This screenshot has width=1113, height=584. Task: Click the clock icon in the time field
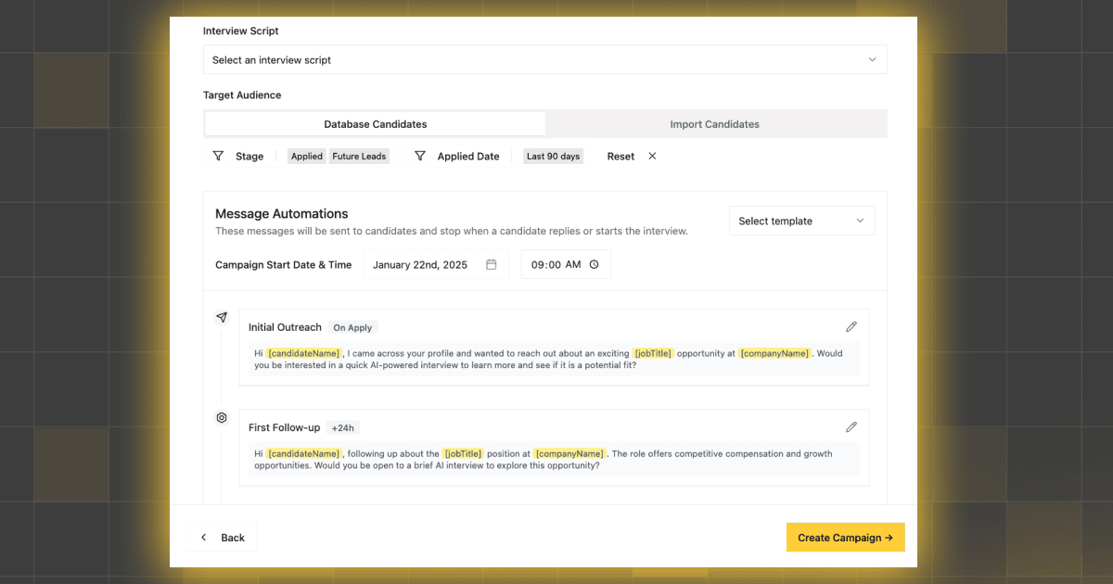tap(595, 264)
